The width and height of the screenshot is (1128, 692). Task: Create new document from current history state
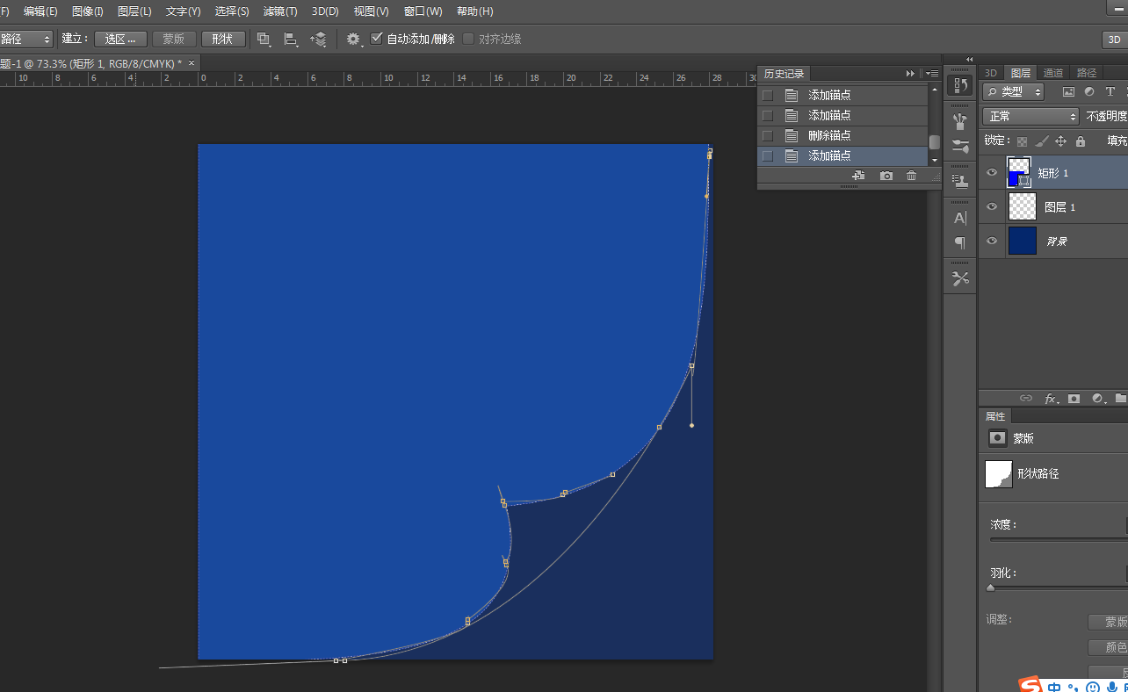[858, 176]
